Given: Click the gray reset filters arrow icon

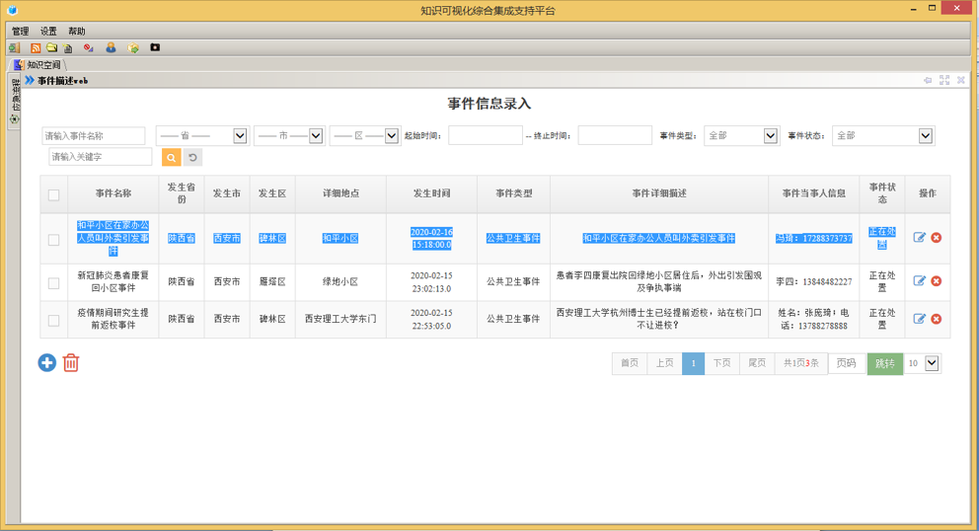Looking at the screenshot, I should (x=192, y=158).
